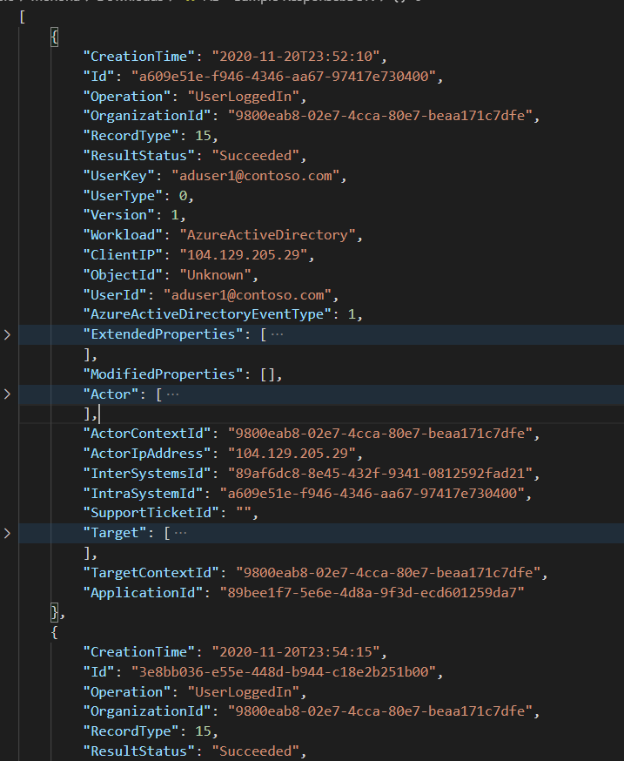This screenshot has height=761, width=624.
Task: Click ObjectId value "Unknown"
Action: point(216,274)
